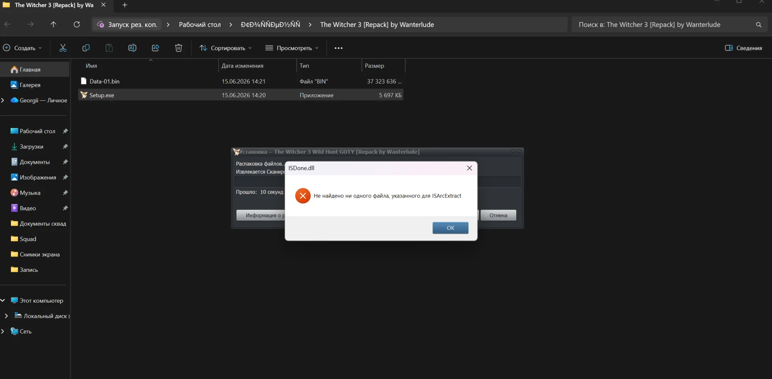Open Изображения folder in sidebar
The height and width of the screenshot is (379, 772).
38,177
